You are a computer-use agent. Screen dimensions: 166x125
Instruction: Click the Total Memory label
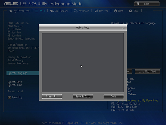[x=15, y=60]
